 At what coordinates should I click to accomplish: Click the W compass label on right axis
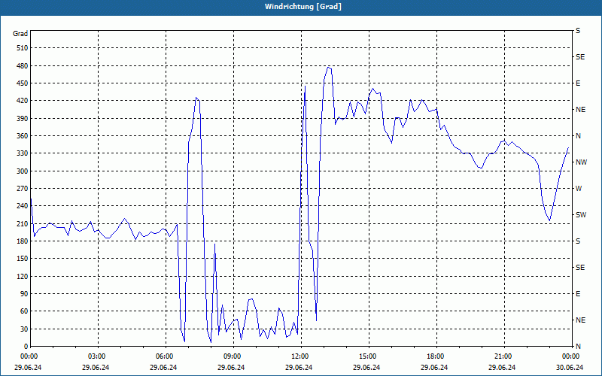(579, 189)
